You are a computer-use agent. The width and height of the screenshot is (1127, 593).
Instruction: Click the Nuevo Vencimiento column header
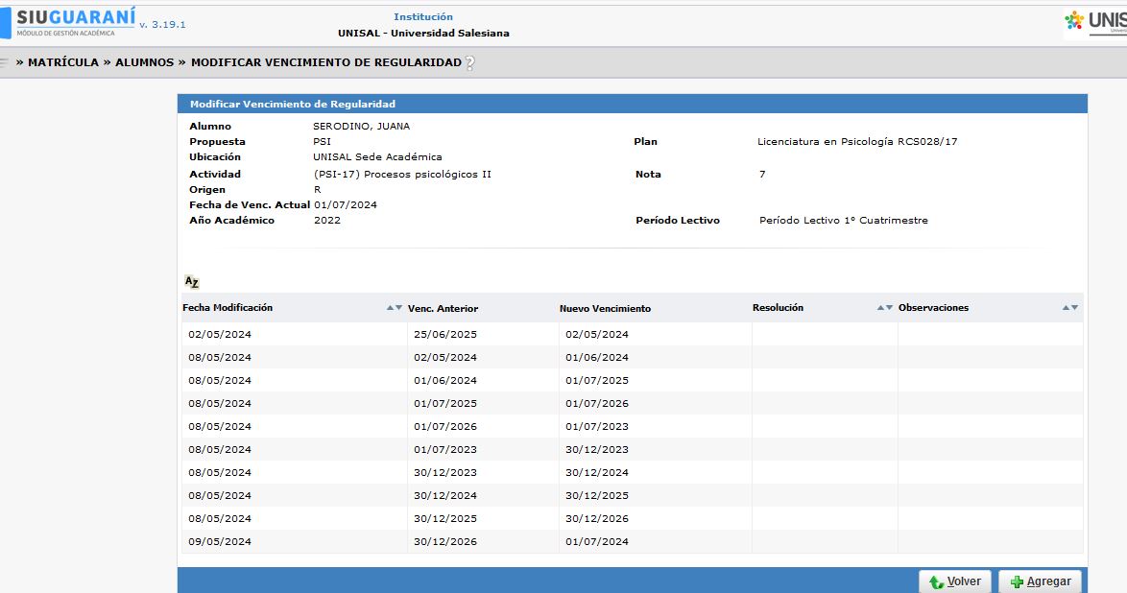click(x=605, y=308)
